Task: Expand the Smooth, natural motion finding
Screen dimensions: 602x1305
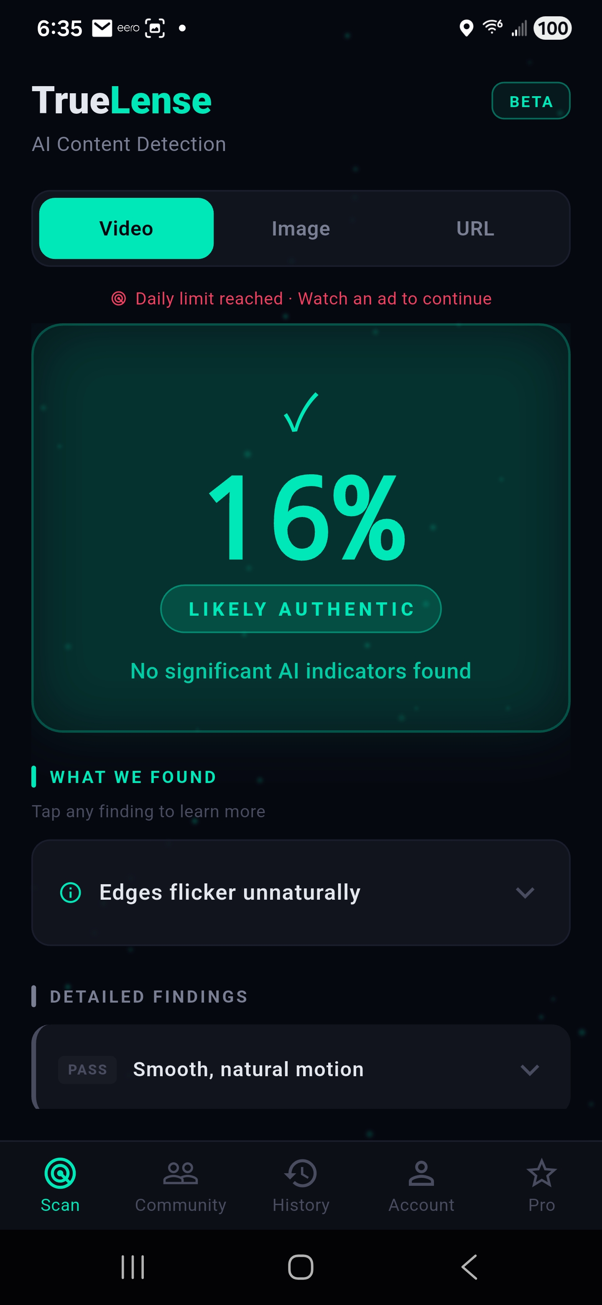Action: point(301,1069)
